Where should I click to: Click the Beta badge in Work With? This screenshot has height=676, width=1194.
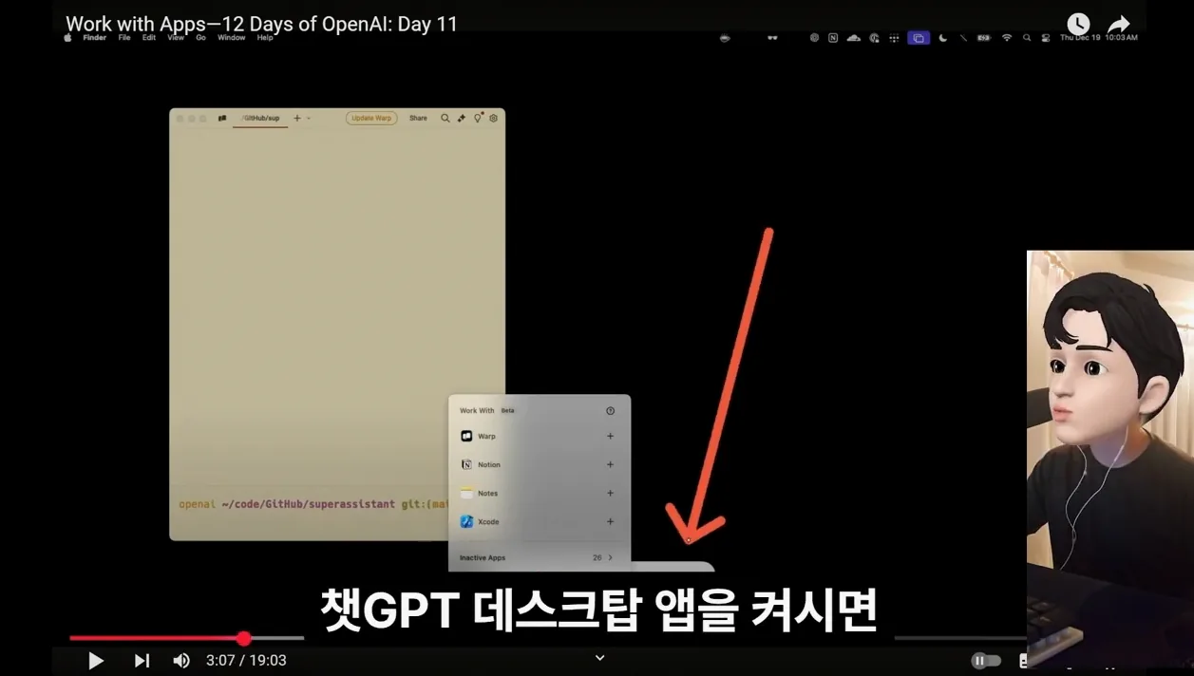[507, 411]
